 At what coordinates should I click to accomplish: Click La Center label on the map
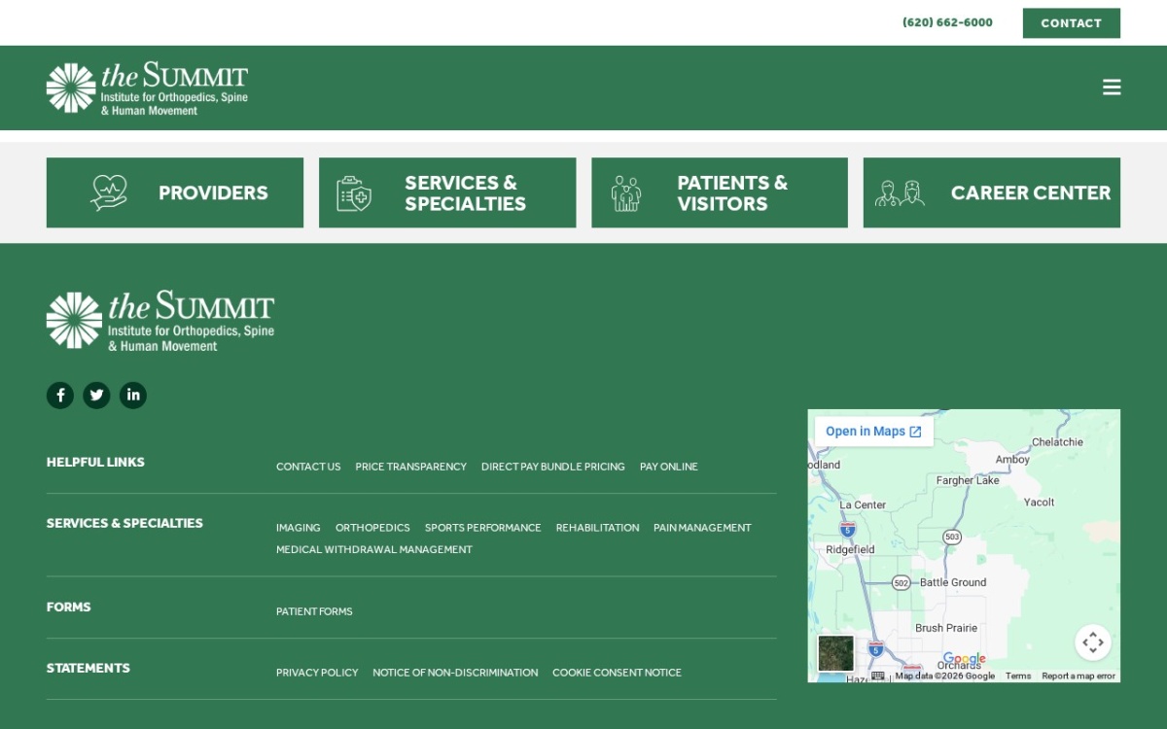pos(863,504)
